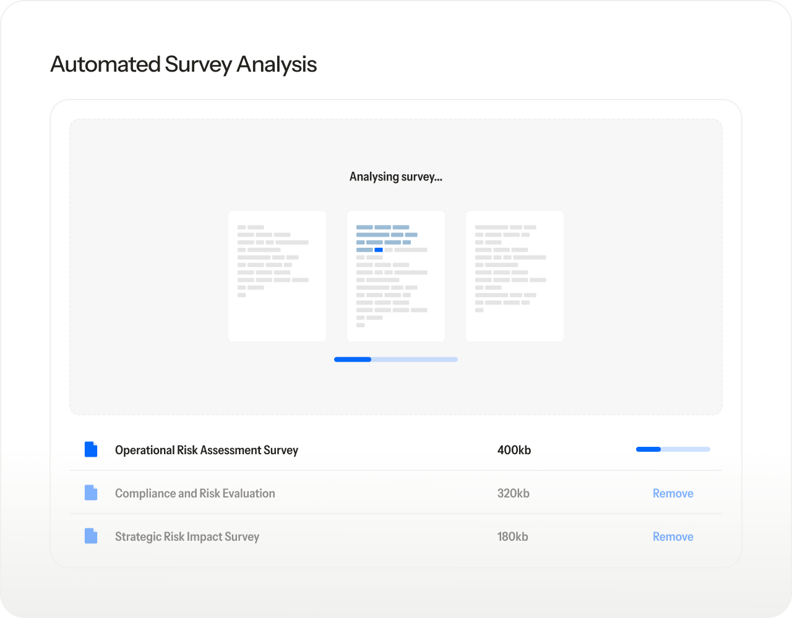This screenshot has height=618, width=792.
Task: Click the Automated Survey Analysis heading
Action: click(x=184, y=64)
